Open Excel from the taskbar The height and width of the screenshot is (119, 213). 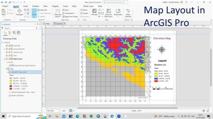[x=91, y=116]
